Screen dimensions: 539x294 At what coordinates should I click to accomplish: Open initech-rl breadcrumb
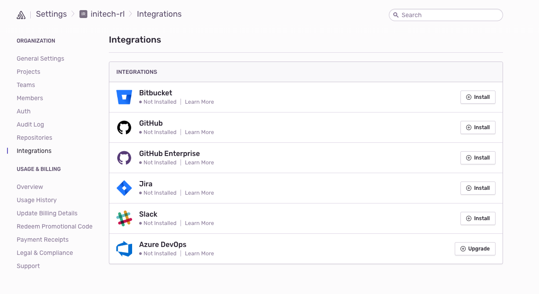108,14
